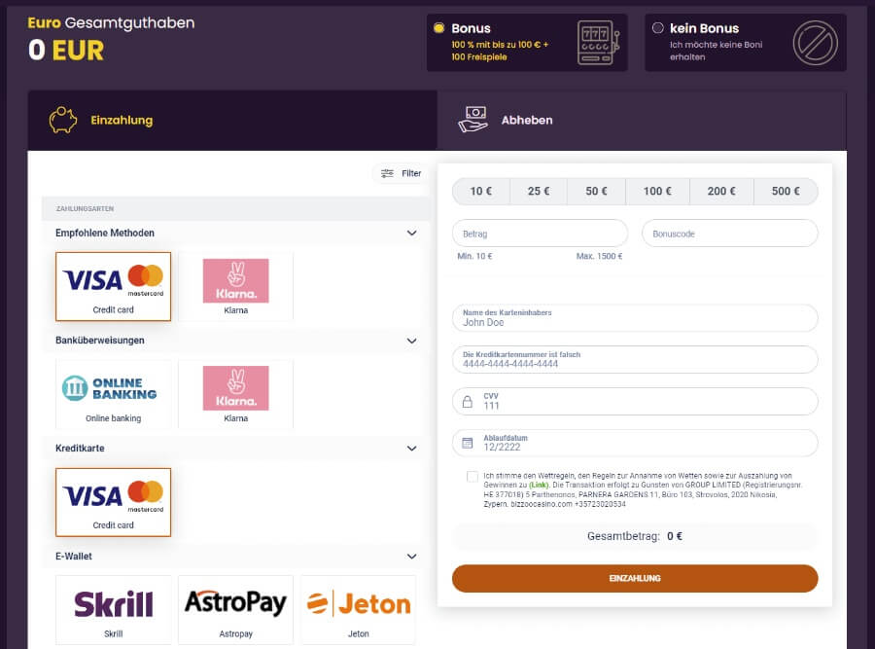Image resolution: width=875 pixels, height=649 pixels.
Task: Click the padlock icon in CVV field
Action: (x=468, y=402)
